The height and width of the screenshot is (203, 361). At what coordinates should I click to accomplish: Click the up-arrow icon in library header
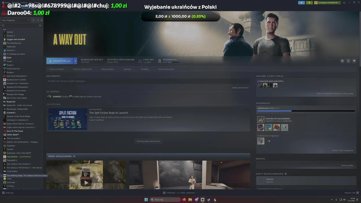pos(33,20)
